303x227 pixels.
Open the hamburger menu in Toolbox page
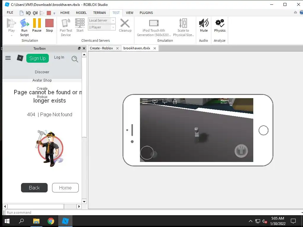[8, 58]
